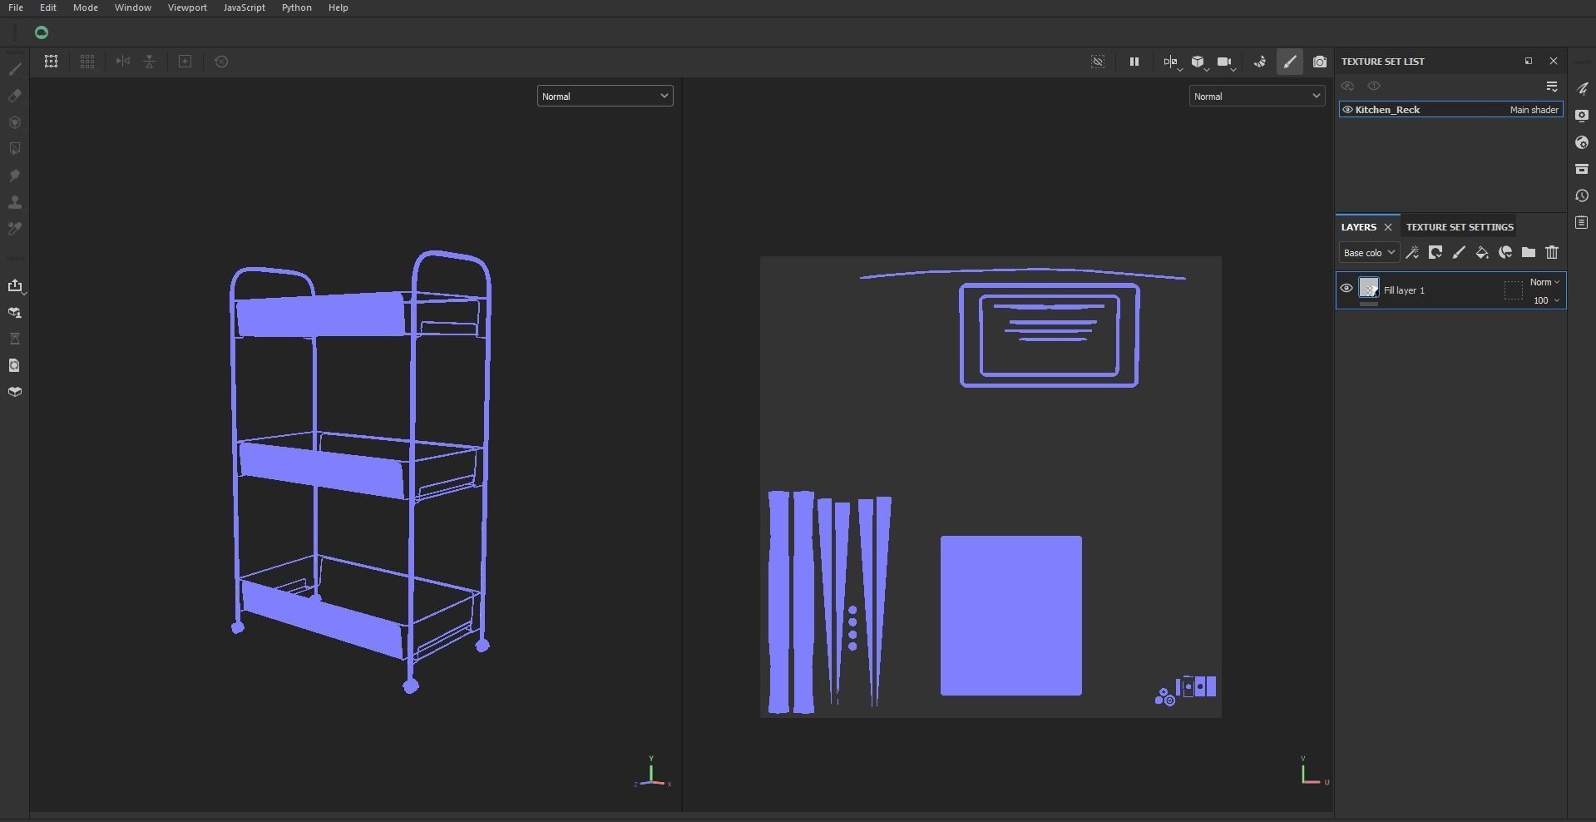Open the JavaScript menu
The image size is (1596, 822).
(245, 7)
